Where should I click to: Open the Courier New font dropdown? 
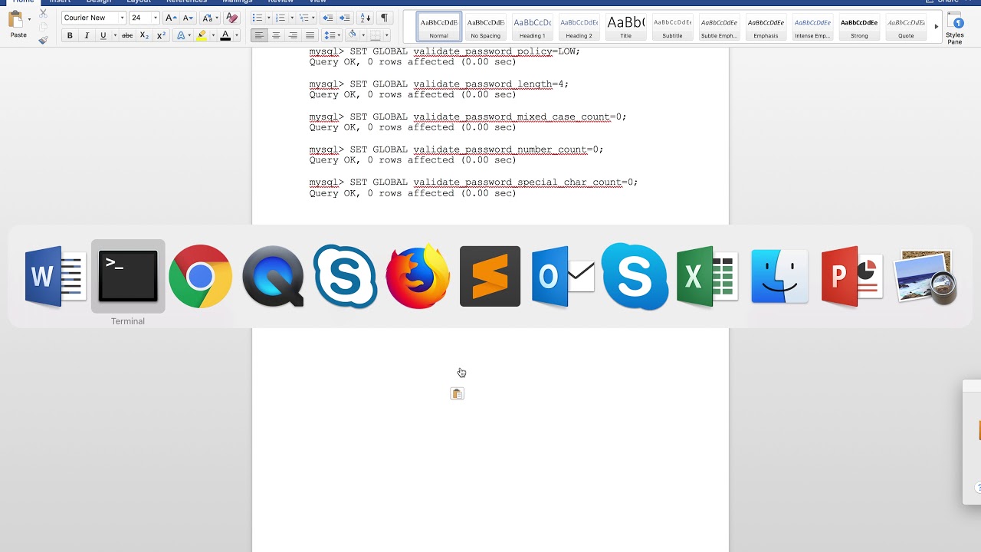(x=122, y=18)
